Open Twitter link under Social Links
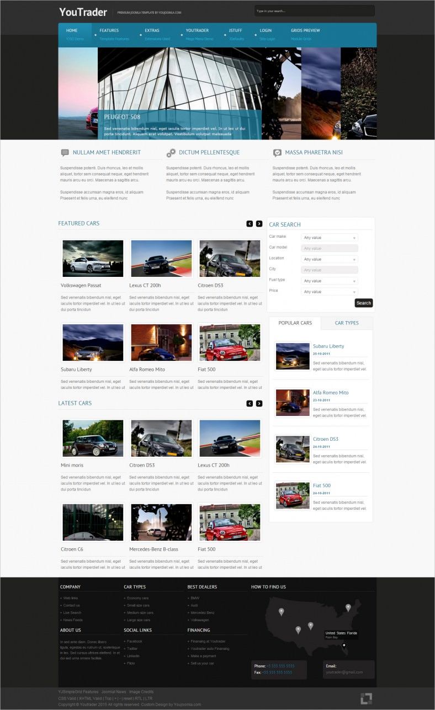This screenshot has width=435, height=710. pyautogui.click(x=132, y=648)
